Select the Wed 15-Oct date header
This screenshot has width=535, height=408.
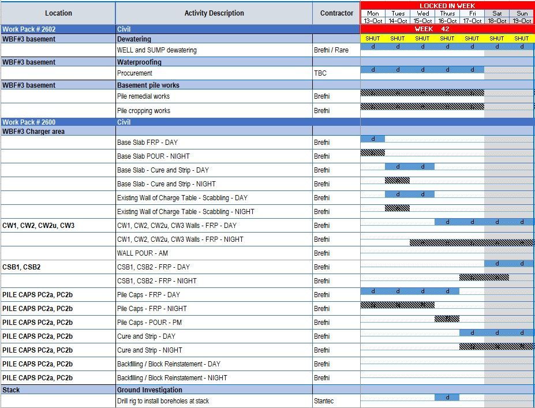pyautogui.click(x=422, y=17)
